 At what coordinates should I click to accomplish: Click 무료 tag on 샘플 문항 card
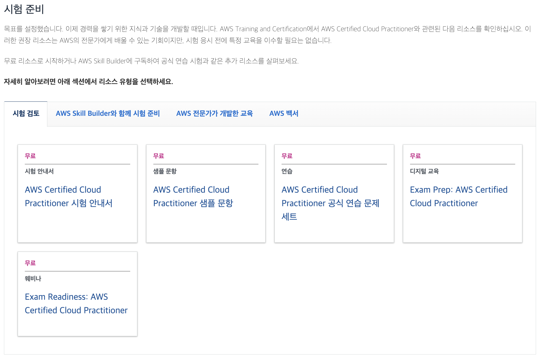(x=159, y=156)
